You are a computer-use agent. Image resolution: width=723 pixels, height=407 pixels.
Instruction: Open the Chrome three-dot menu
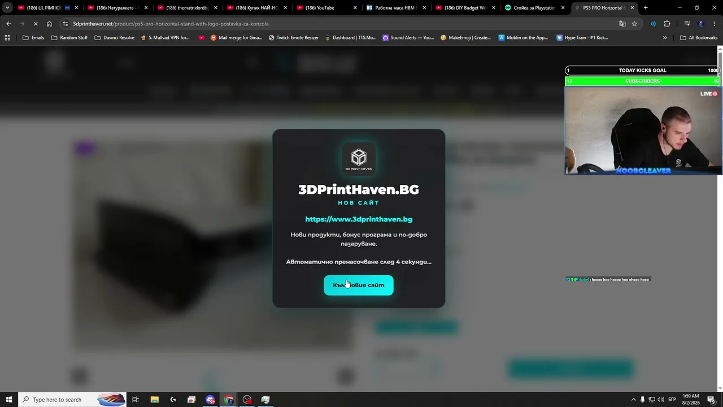[715, 24]
